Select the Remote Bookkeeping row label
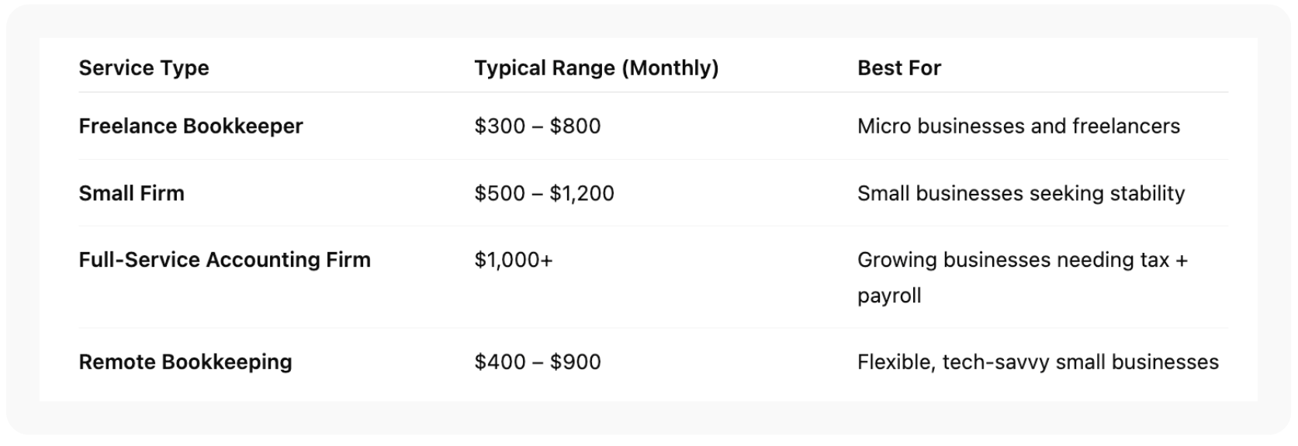The width and height of the screenshot is (1298, 446). (185, 362)
